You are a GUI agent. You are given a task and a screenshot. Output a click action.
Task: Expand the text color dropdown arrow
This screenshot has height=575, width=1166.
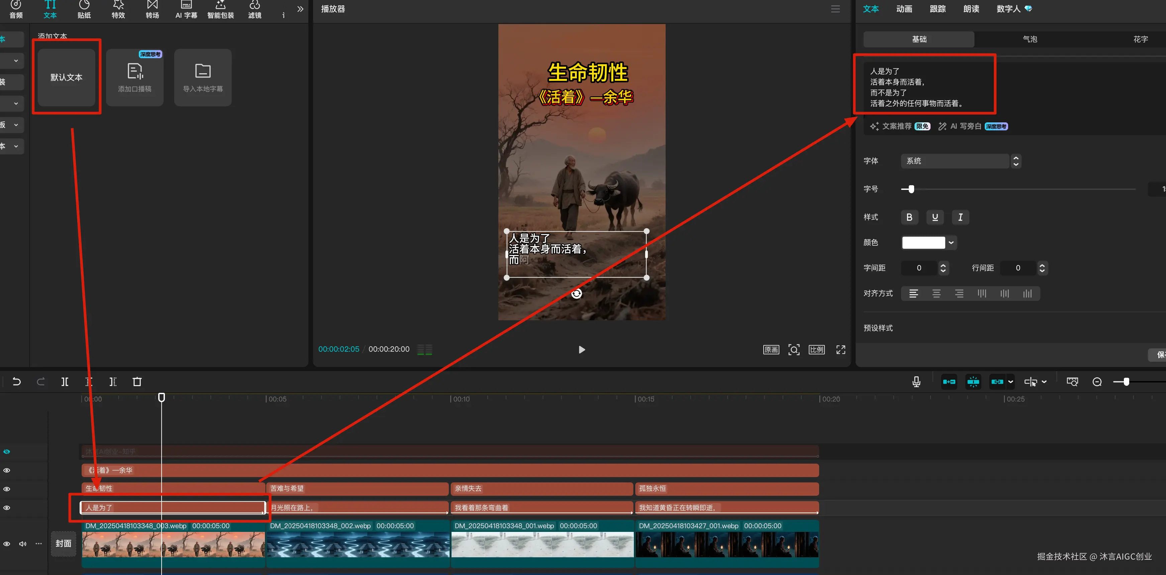point(951,242)
